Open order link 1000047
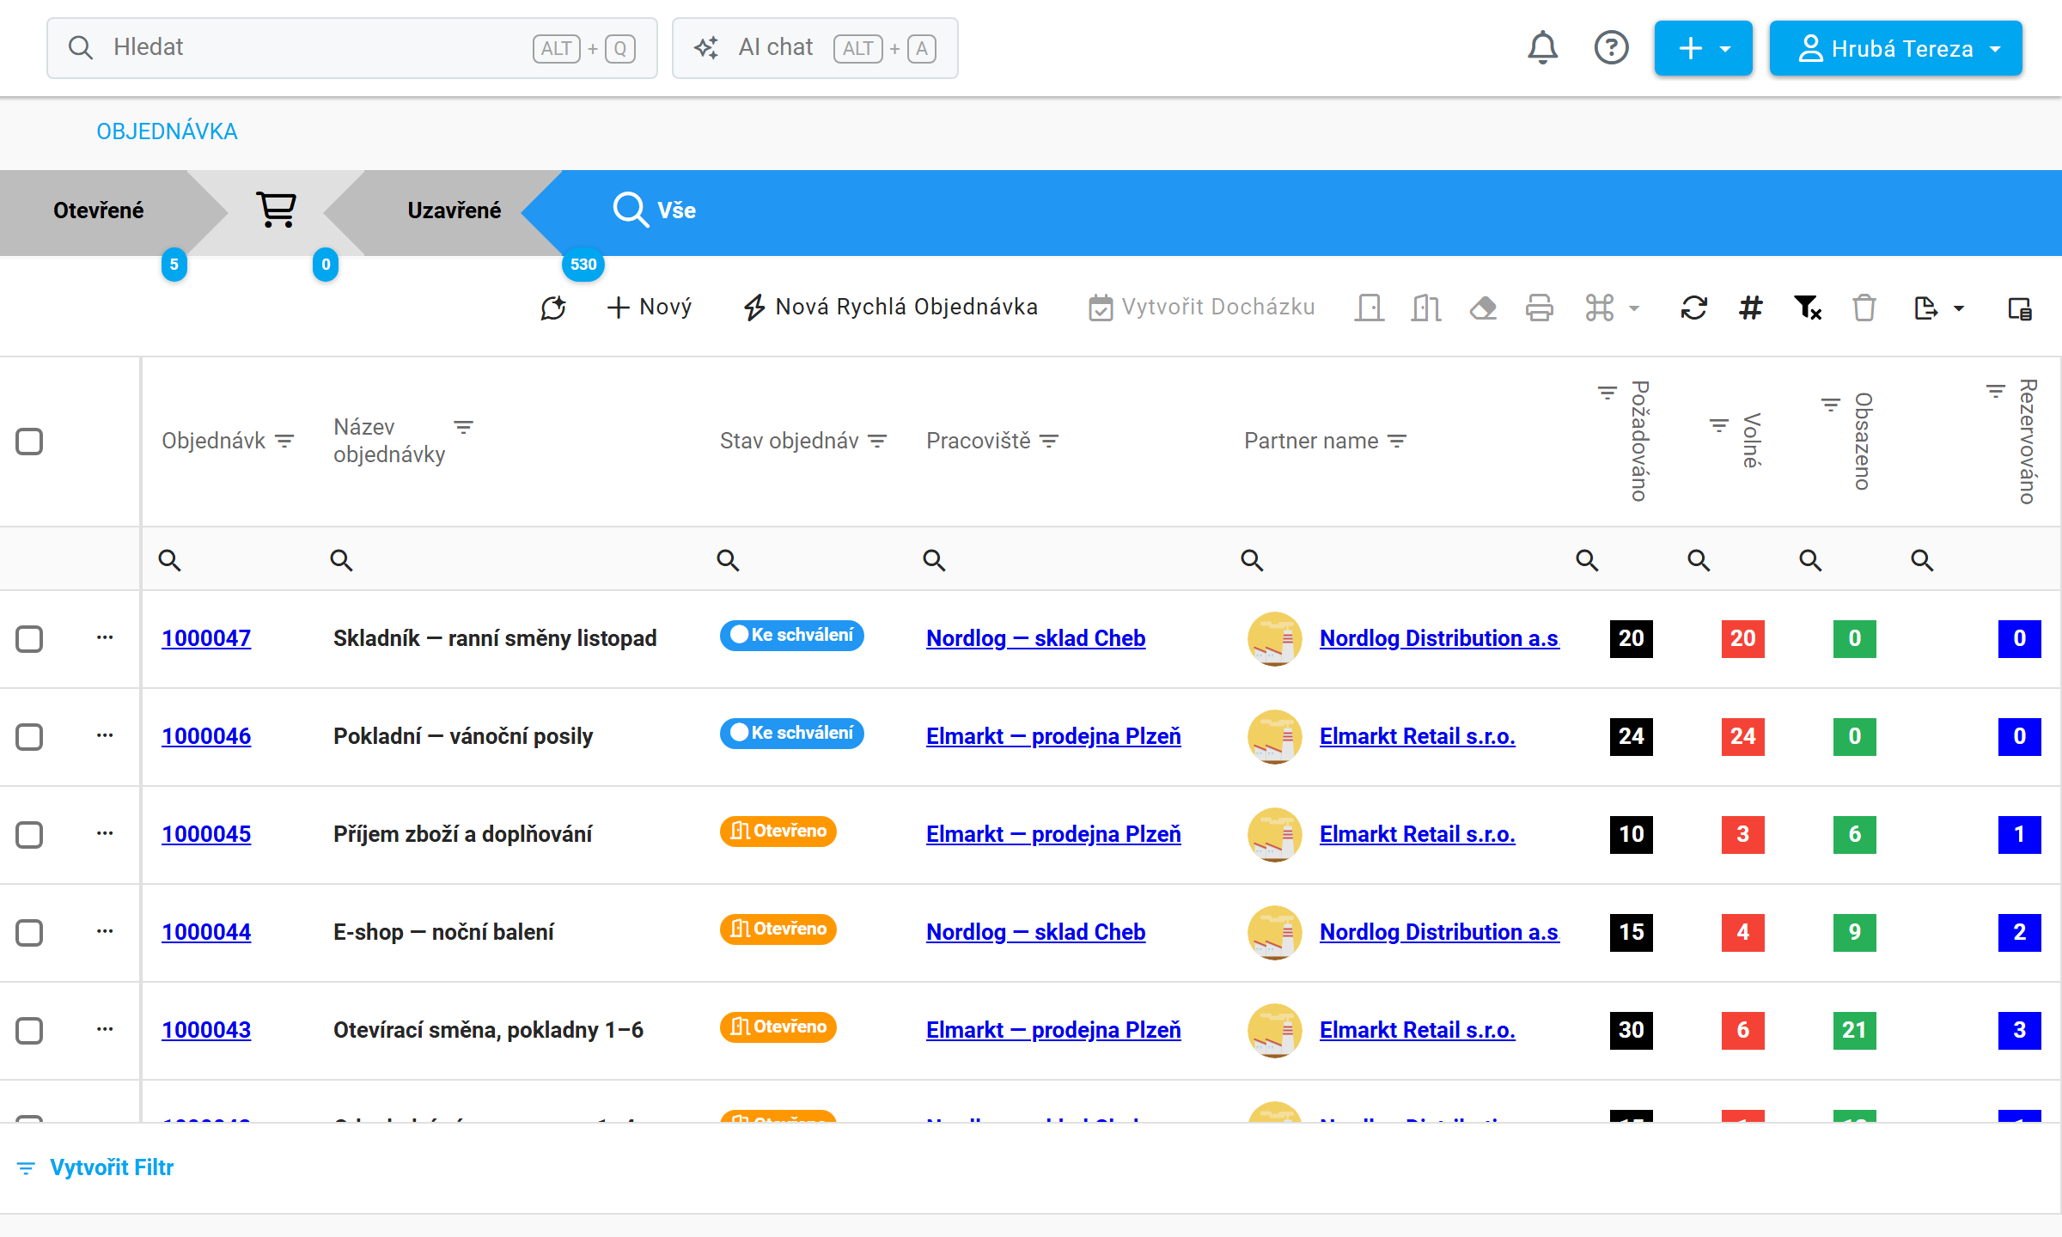Image resolution: width=2062 pixels, height=1237 pixels. pyautogui.click(x=206, y=638)
